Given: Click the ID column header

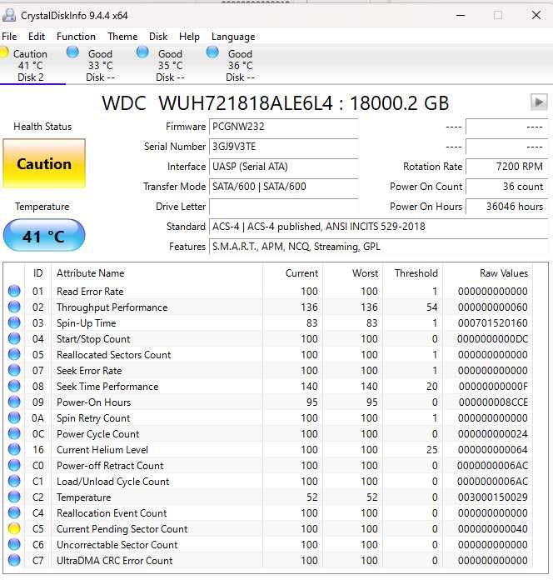Looking at the screenshot, I should tap(37, 273).
